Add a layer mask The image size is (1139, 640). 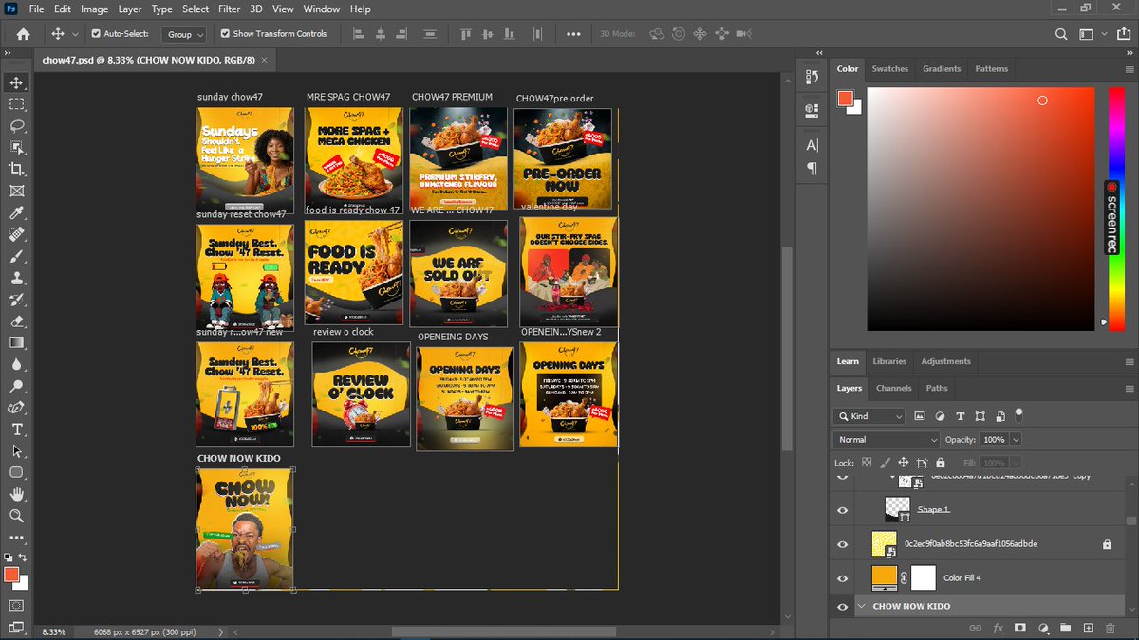pyautogui.click(x=1020, y=628)
